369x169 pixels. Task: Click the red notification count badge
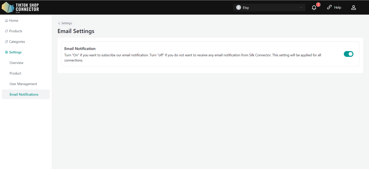(318, 5)
